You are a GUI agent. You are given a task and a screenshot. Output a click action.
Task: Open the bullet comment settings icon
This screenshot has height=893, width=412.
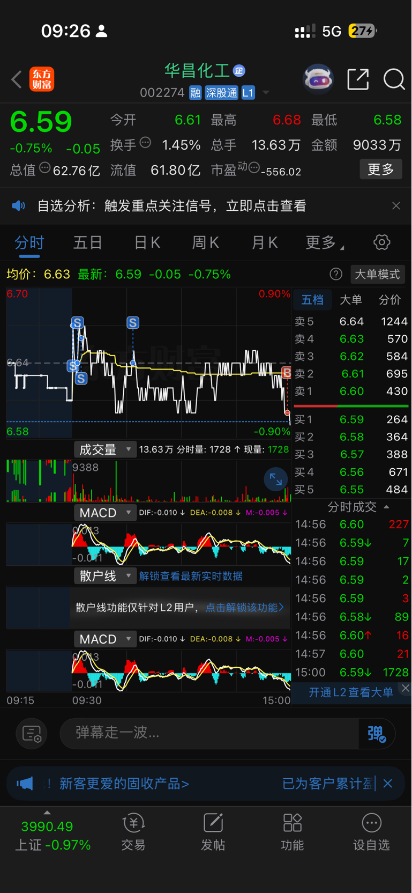[x=32, y=734]
